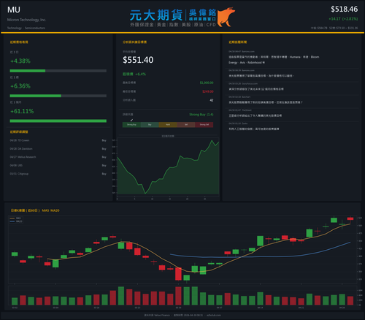Click Buy rating beside Citigroup
The height and width of the screenshot is (320, 365).
pos(104,174)
